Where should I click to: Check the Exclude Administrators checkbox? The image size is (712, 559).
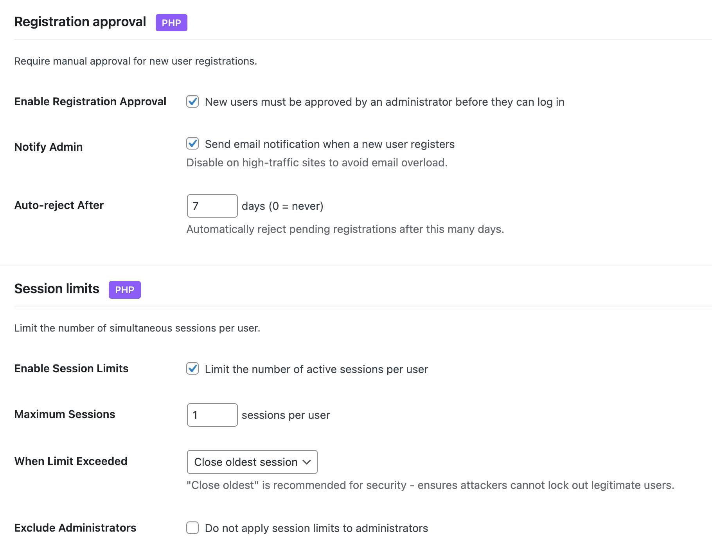point(192,528)
